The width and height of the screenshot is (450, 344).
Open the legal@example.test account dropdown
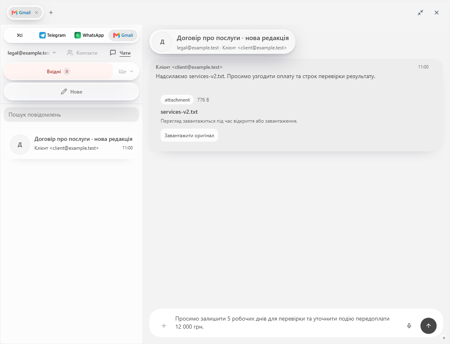coord(32,53)
